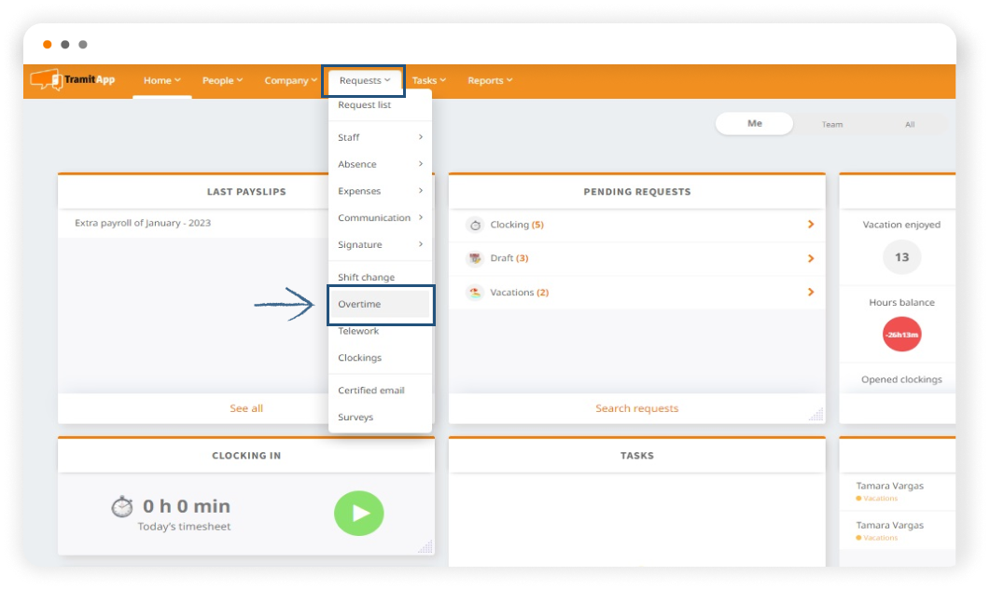Screen dimensions: 990x590
Task: Select Overtime from Requests menu
Action: coord(359,305)
